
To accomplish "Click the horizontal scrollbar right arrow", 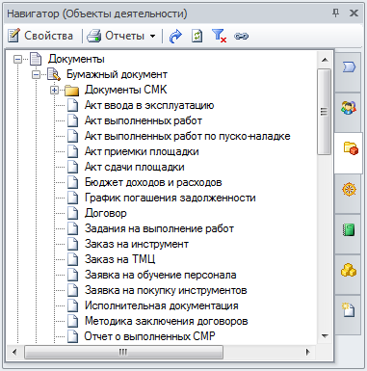I will (308, 352).
